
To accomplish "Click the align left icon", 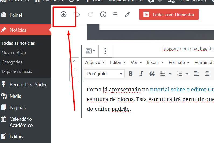I will click(x=197, y=74).
